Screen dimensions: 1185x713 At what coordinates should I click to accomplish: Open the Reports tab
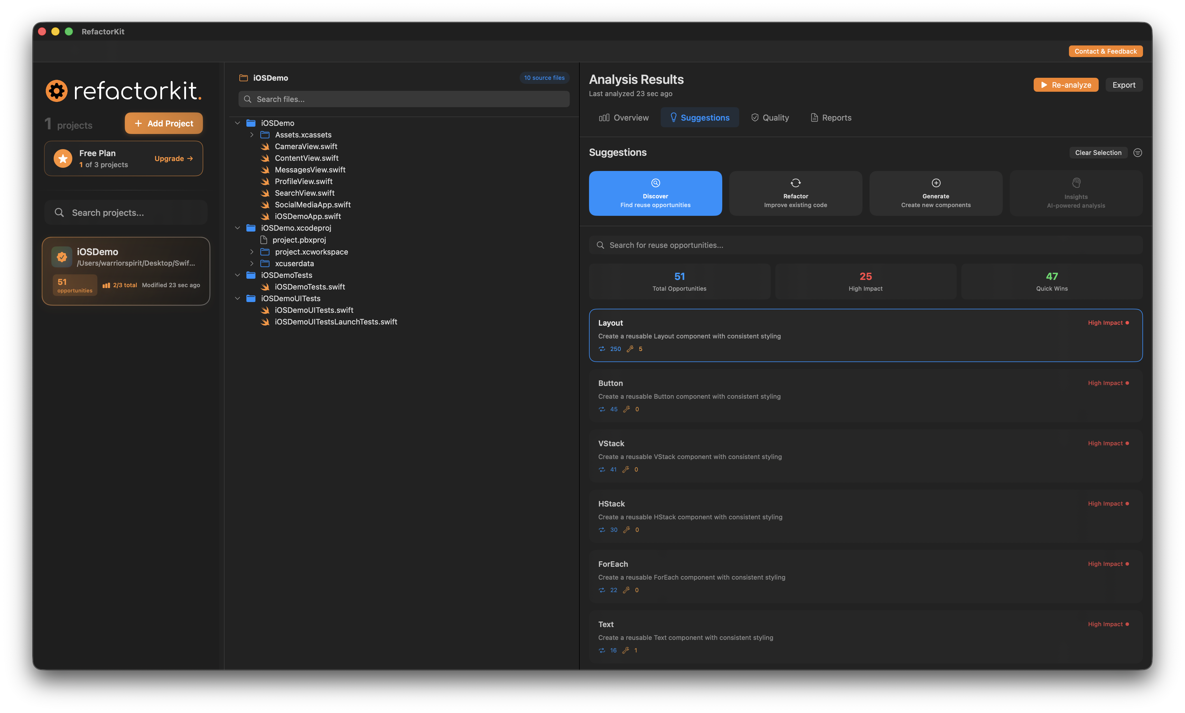[831, 118]
